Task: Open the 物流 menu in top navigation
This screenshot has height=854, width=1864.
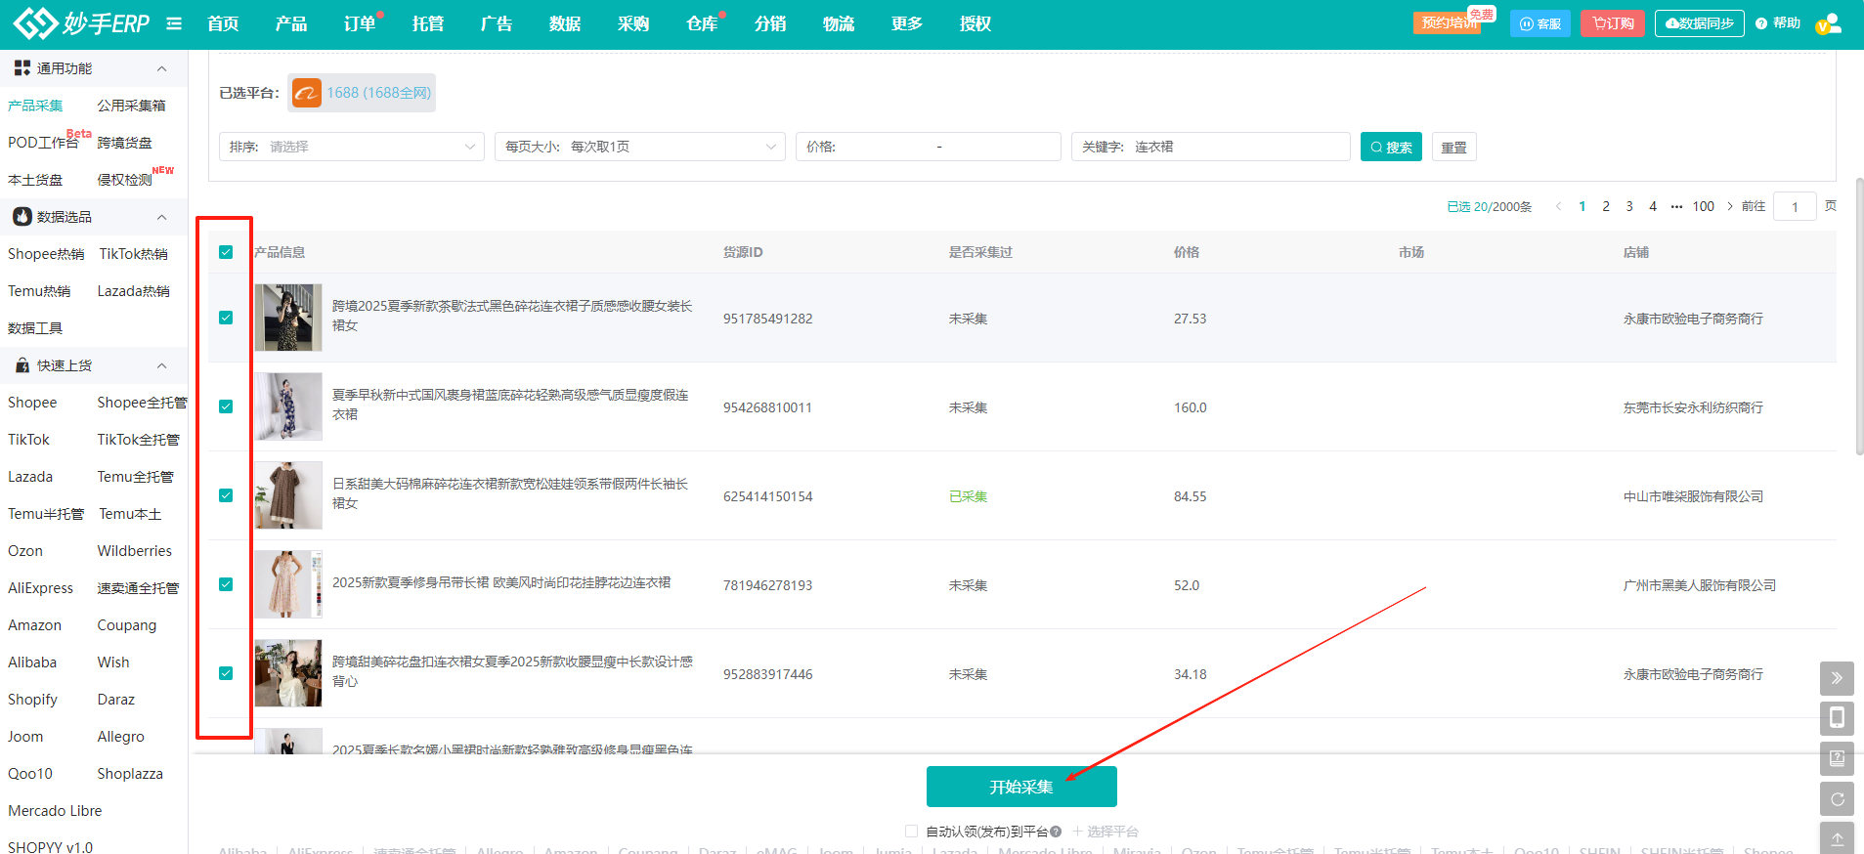Action: (839, 23)
